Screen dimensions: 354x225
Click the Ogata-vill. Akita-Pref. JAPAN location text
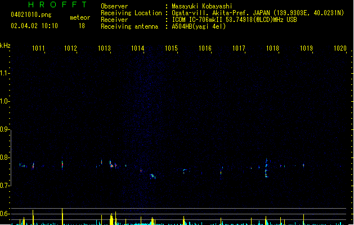[x=221, y=13]
